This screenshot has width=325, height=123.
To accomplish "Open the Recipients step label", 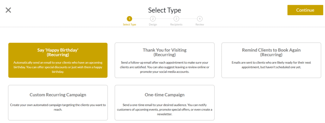I will 176,24.
